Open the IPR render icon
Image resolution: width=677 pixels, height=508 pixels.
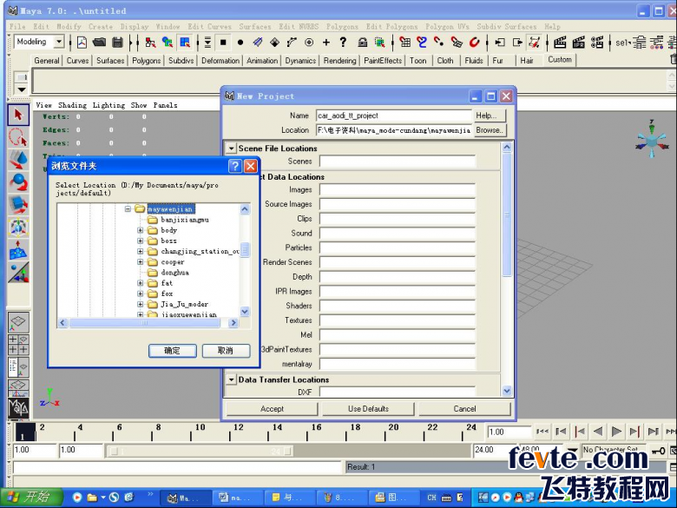click(x=579, y=43)
